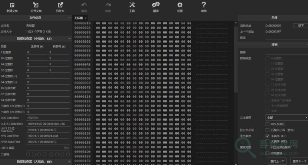The image size is (308, 165).
Task: Close the 无标题 tab with its X
Action: [85, 18]
